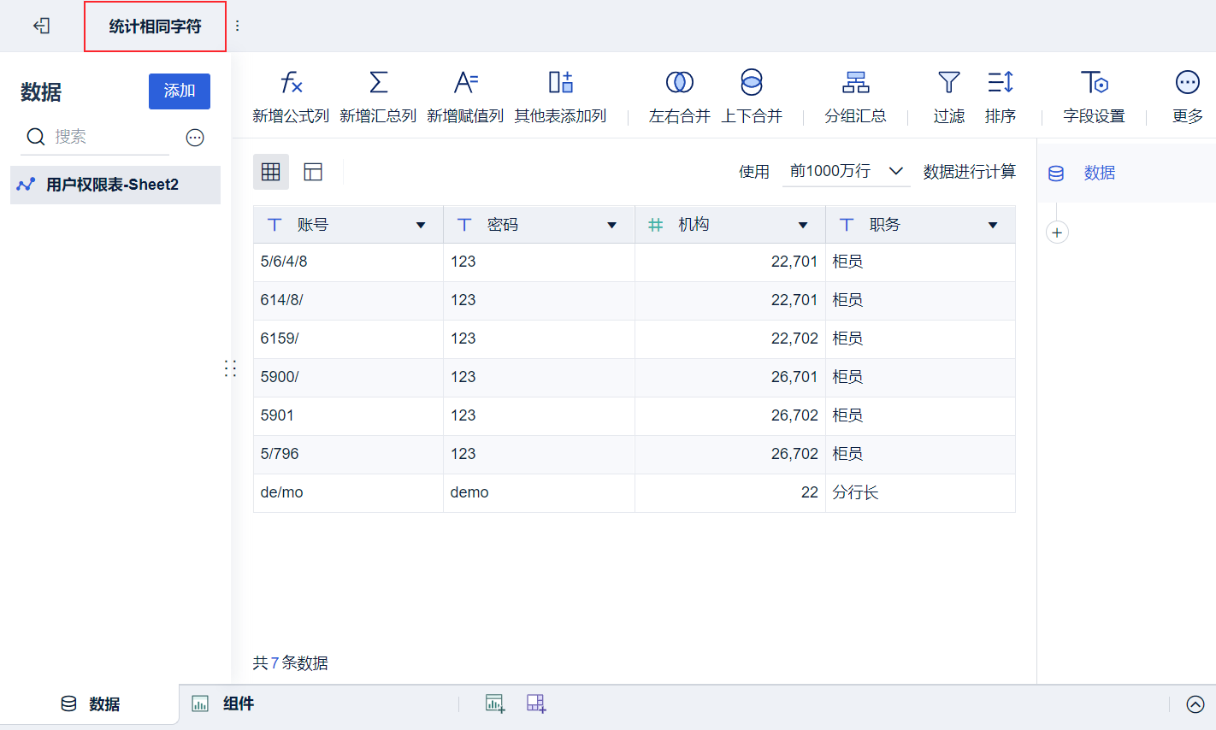Image resolution: width=1216 pixels, height=730 pixels.
Task: Switch to table grid view
Action: pyautogui.click(x=271, y=172)
